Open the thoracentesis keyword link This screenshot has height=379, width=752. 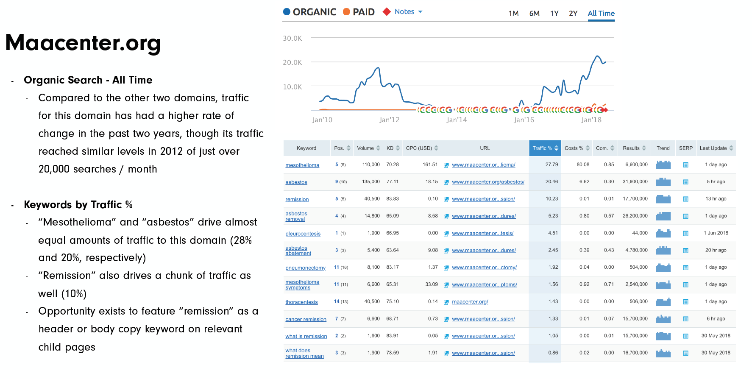301,302
